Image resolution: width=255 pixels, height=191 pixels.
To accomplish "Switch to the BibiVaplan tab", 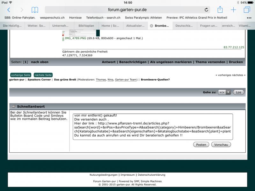I will (x=86, y=26).
